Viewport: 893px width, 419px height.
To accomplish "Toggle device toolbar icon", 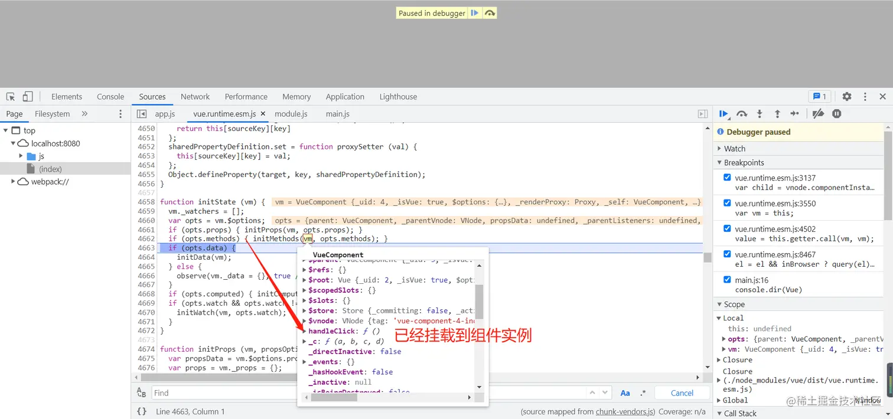I will click(28, 97).
